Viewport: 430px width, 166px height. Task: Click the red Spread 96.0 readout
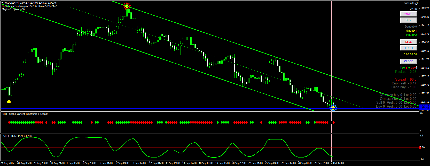pos(406,80)
